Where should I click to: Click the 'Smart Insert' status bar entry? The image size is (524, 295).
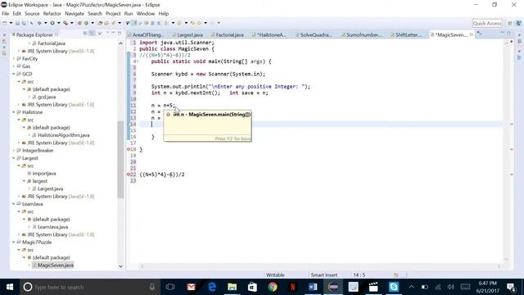click(324, 275)
